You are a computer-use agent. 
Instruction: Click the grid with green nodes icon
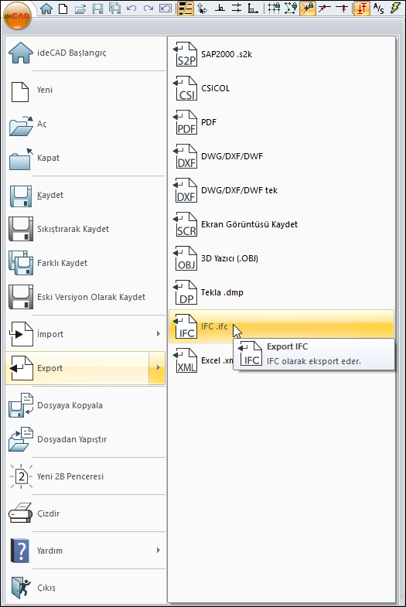(x=274, y=9)
